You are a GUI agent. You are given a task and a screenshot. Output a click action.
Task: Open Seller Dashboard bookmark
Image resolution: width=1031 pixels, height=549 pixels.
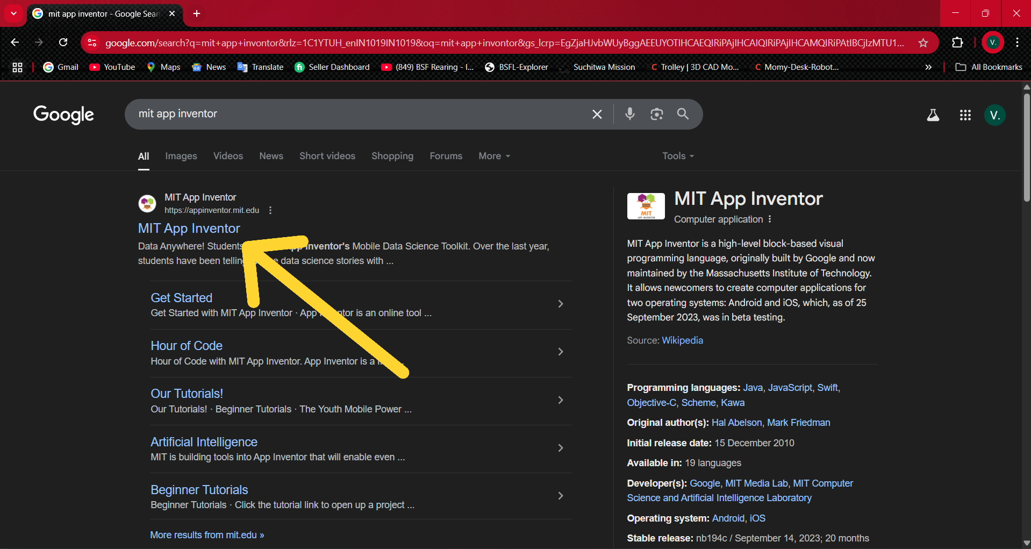(x=332, y=67)
